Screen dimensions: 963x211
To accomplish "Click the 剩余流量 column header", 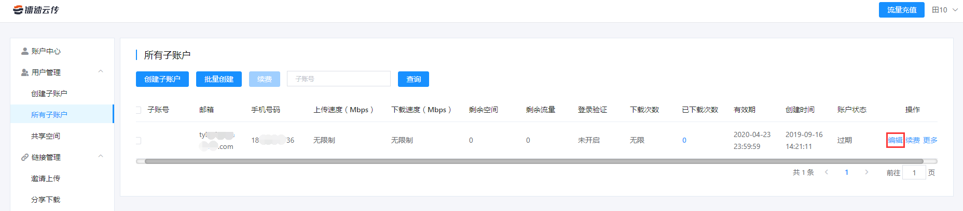I will coord(541,110).
